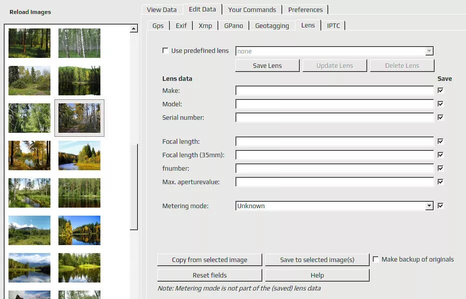Viewport: 466px width, 299px height.
Task: Click Reload Images
Action: [x=30, y=12]
